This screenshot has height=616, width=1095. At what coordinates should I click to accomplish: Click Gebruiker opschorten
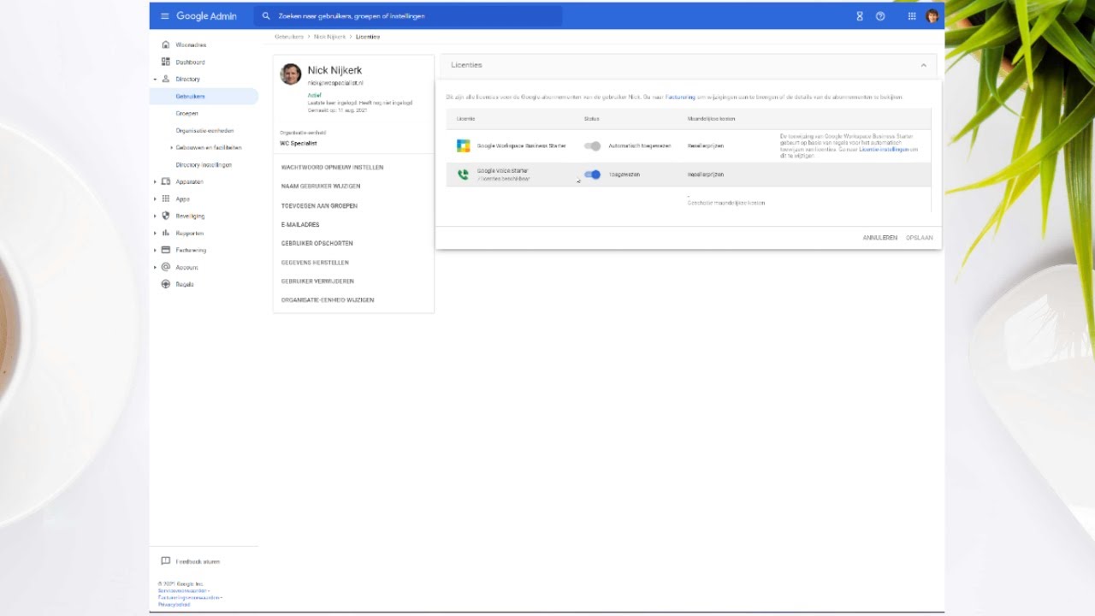point(317,243)
